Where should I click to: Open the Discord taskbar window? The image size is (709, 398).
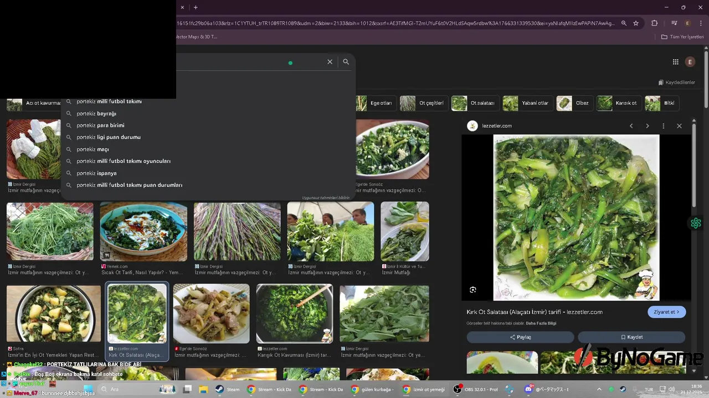[x=545, y=389]
